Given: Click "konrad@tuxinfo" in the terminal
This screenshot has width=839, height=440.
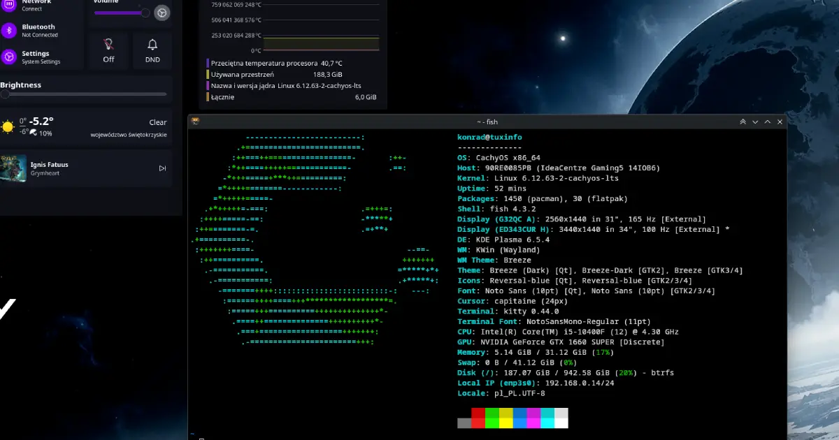Looking at the screenshot, I should pyautogui.click(x=489, y=137).
